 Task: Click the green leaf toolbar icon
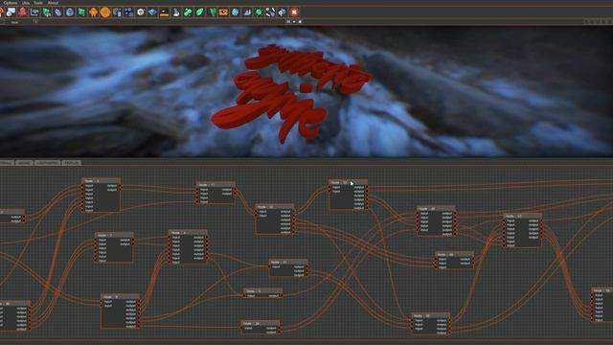(199, 12)
